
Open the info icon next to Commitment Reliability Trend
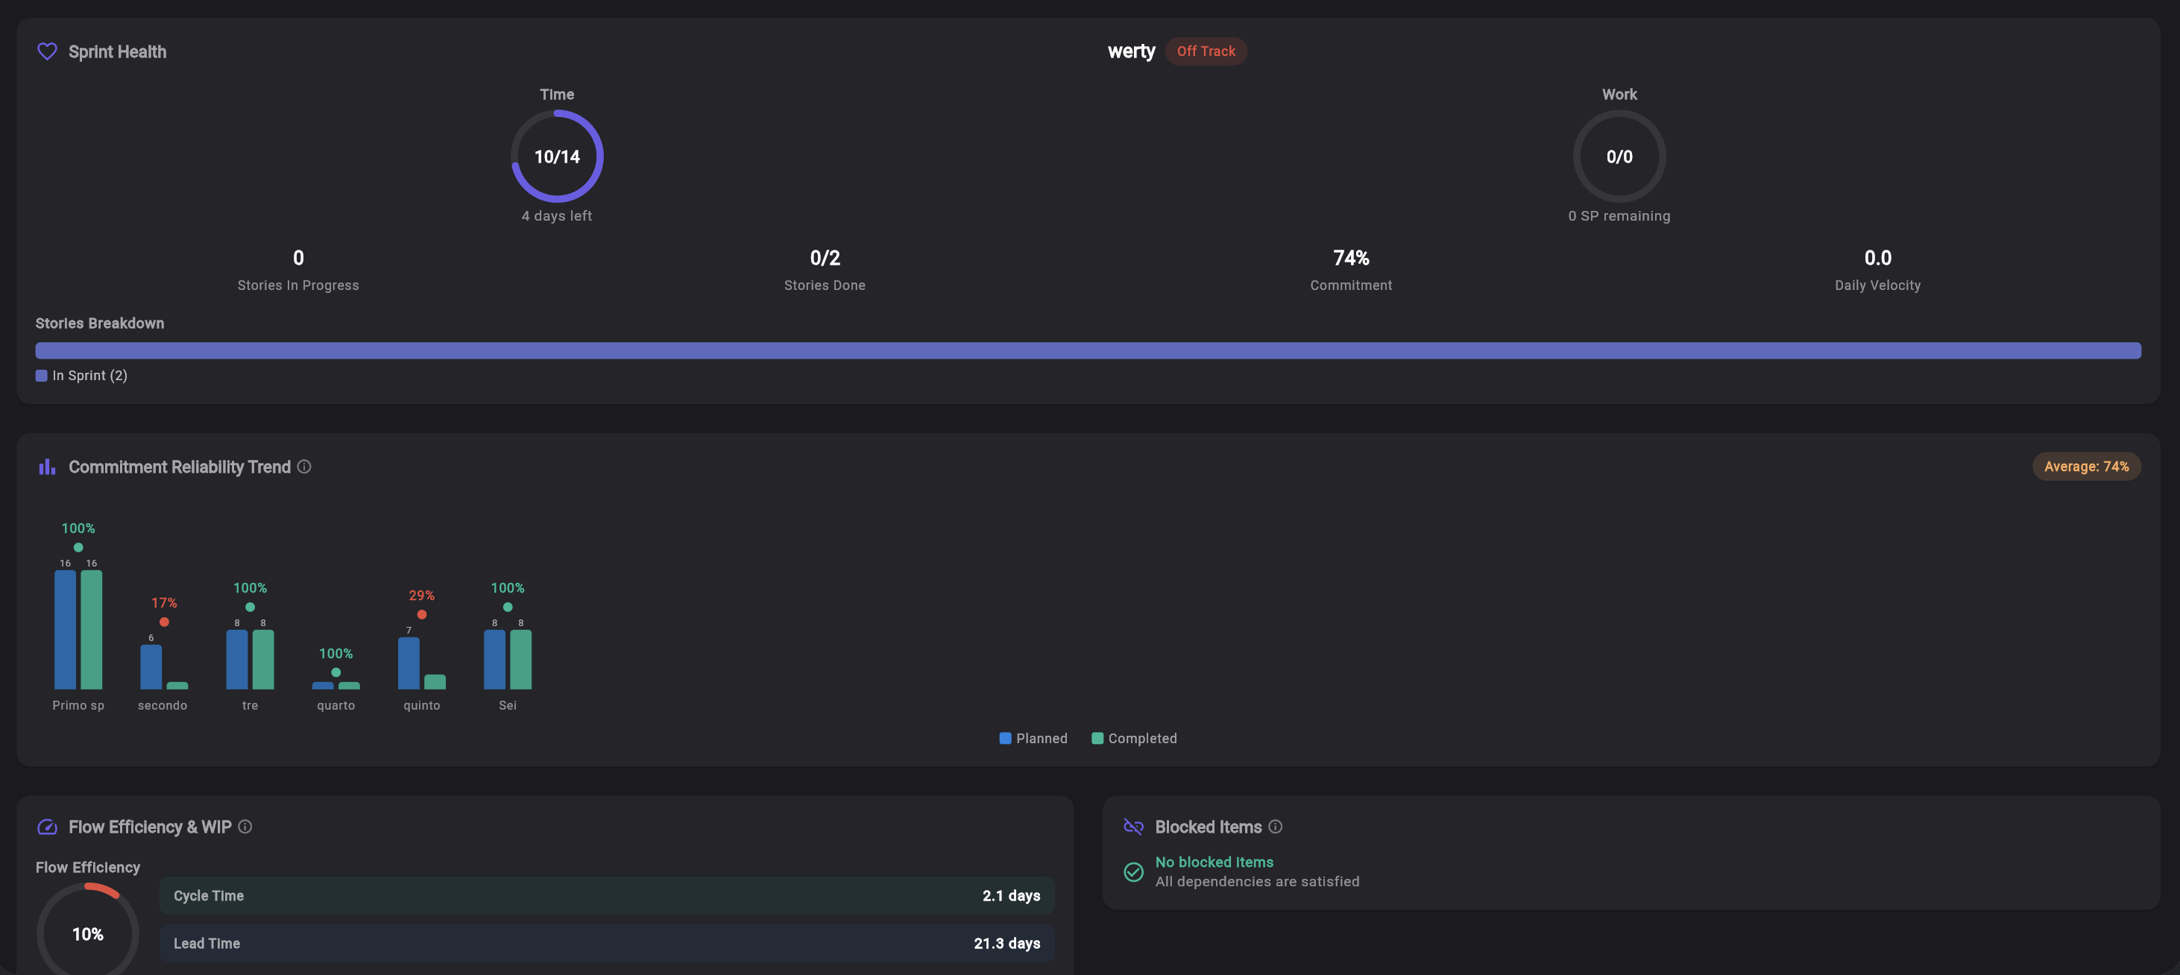[303, 467]
